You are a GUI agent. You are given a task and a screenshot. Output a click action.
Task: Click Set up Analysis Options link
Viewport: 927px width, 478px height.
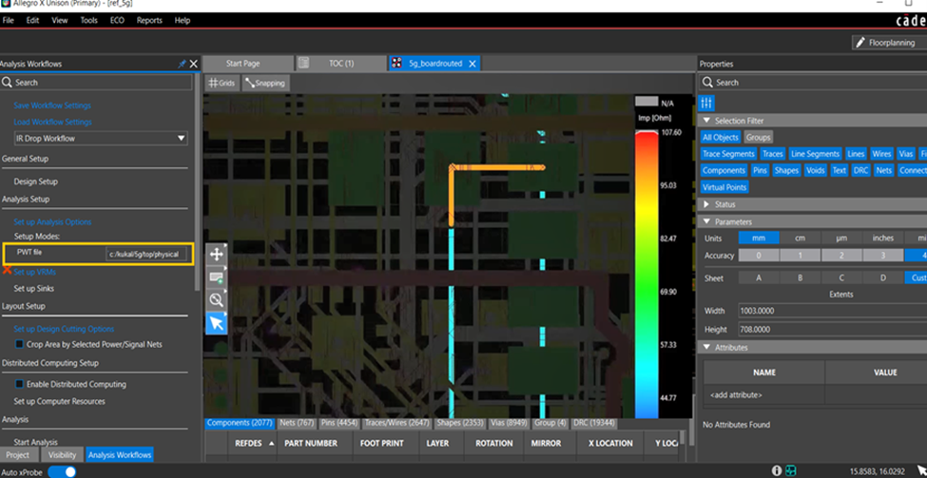[52, 221]
